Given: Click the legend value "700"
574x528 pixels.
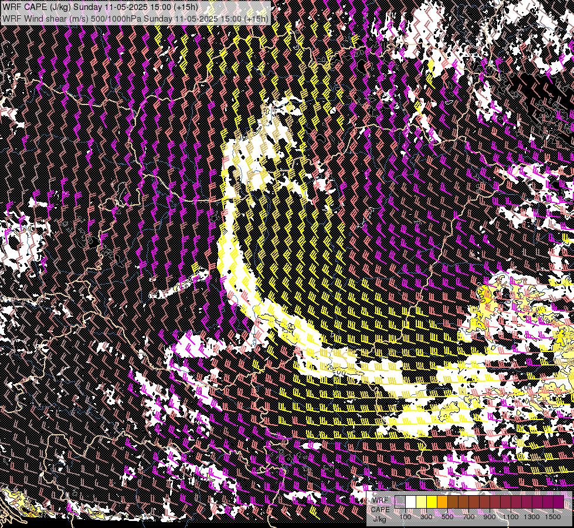Looking at the screenshot, I should pyautogui.click(x=468, y=517).
